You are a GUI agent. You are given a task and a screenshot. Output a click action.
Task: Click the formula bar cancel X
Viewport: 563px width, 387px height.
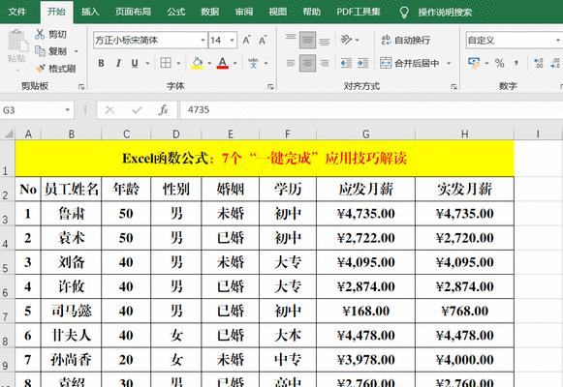[x=109, y=110]
